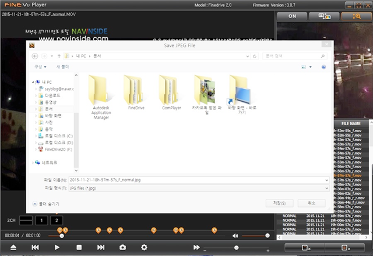
Task: Open help with the question mark icon
Action: 323,67
